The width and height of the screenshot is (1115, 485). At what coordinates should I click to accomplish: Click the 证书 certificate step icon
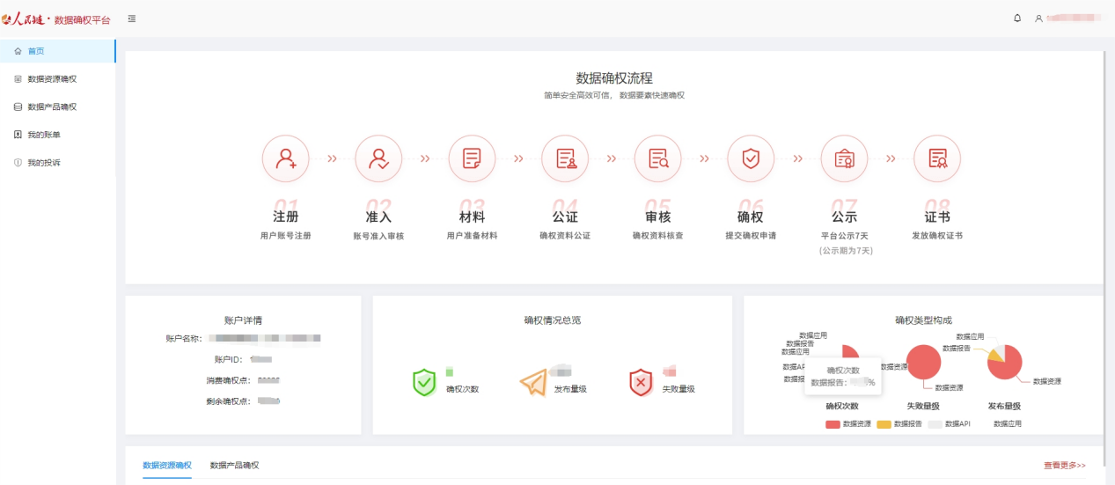coord(937,158)
